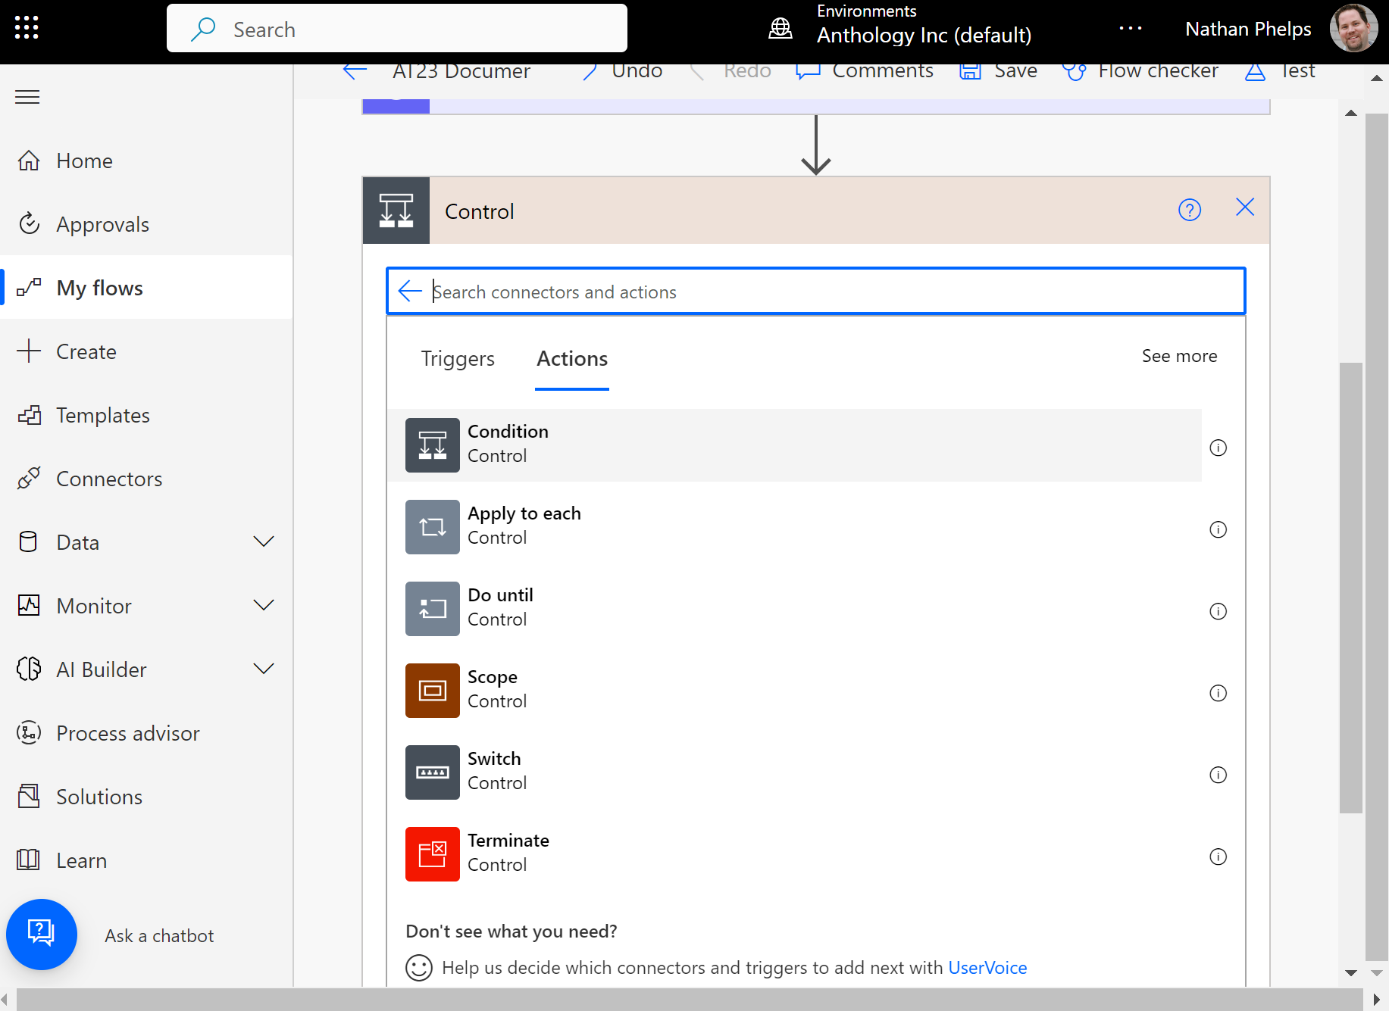The width and height of the screenshot is (1389, 1011).
Task: Select the Condition control action
Action: coord(794,445)
